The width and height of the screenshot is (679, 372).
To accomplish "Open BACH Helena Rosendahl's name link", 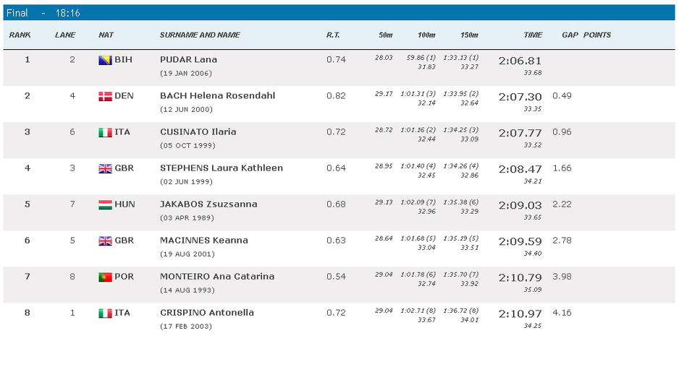I will pyautogui.click(x=217, y=96).
